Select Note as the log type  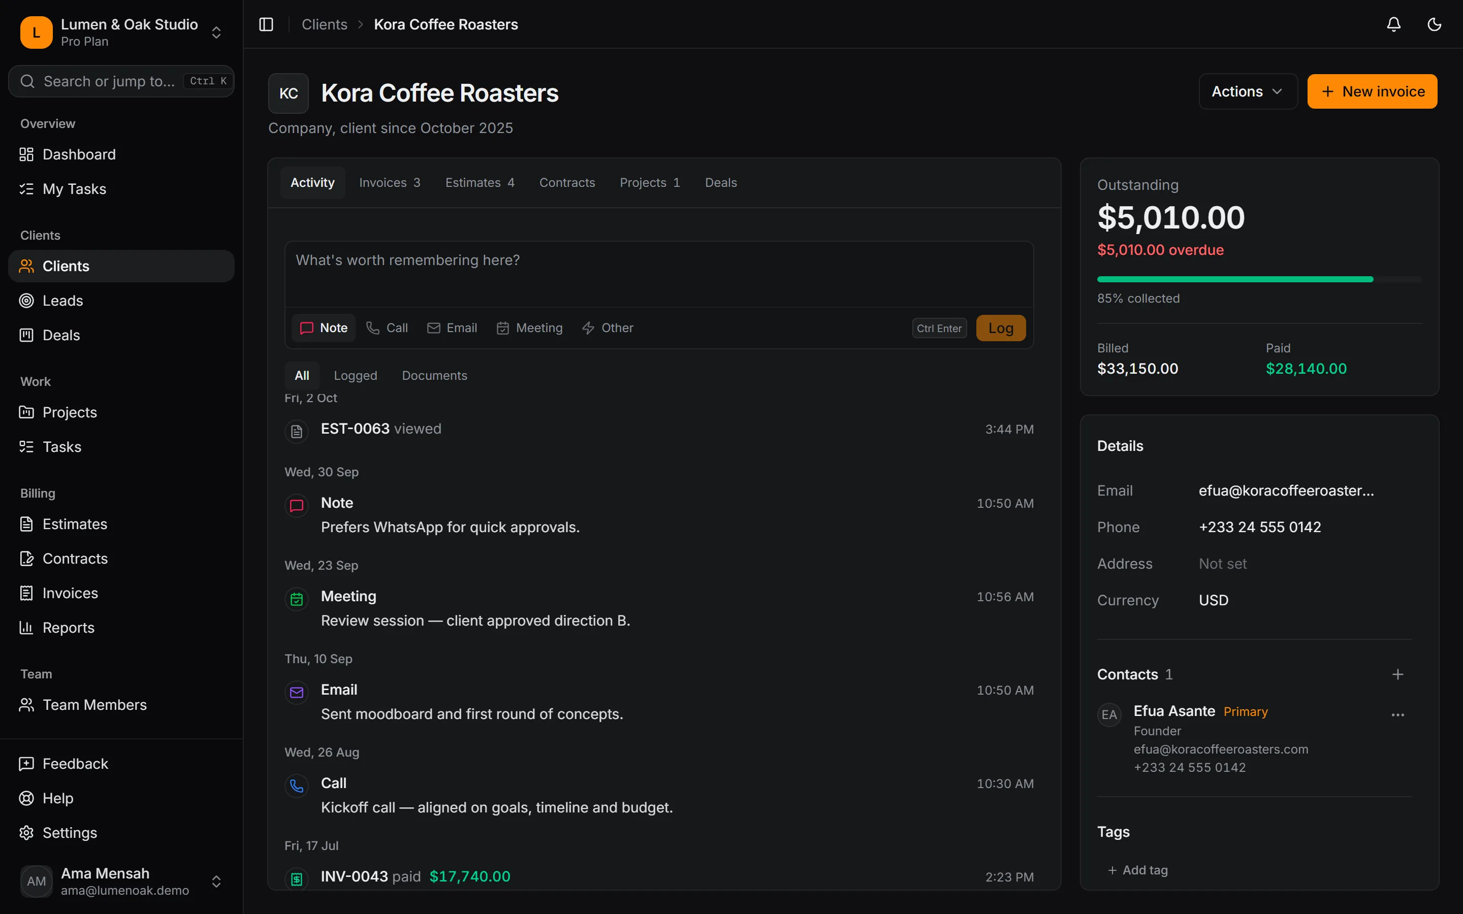click(324, 328)
